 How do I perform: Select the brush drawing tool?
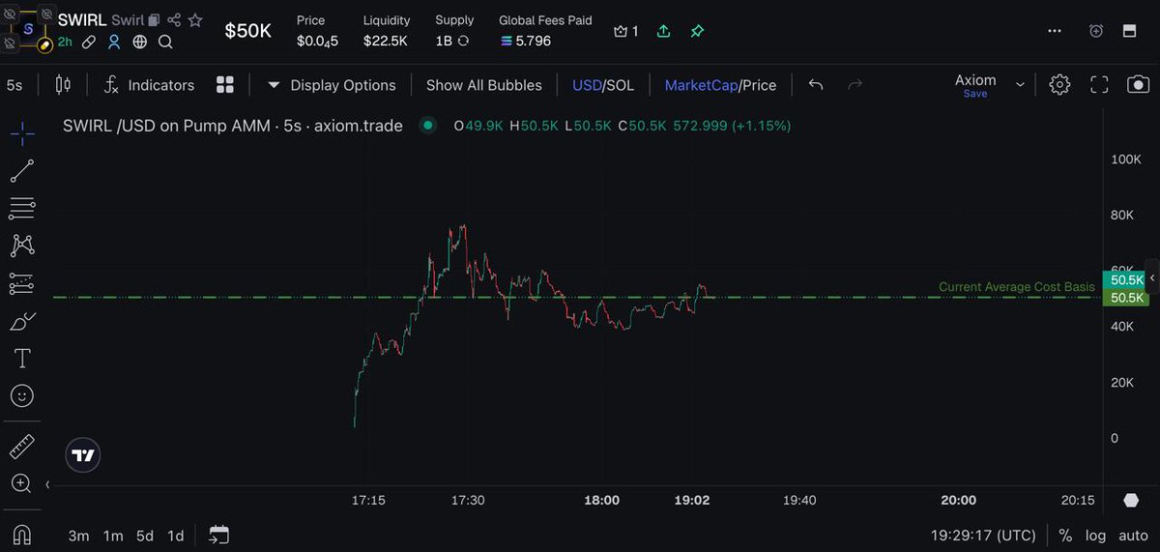[22, 321]
